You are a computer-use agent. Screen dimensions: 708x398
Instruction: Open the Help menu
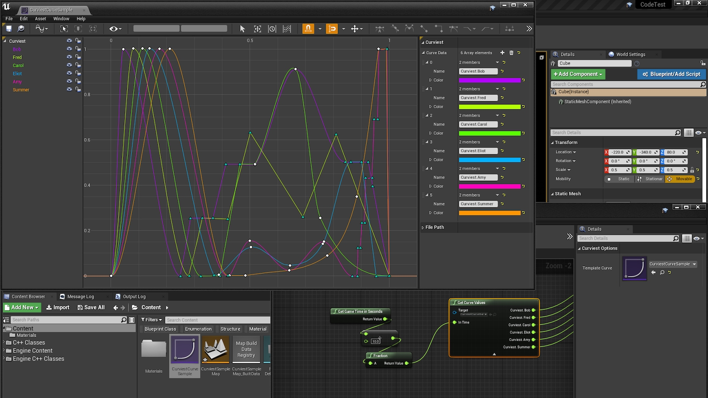(81, 19)
